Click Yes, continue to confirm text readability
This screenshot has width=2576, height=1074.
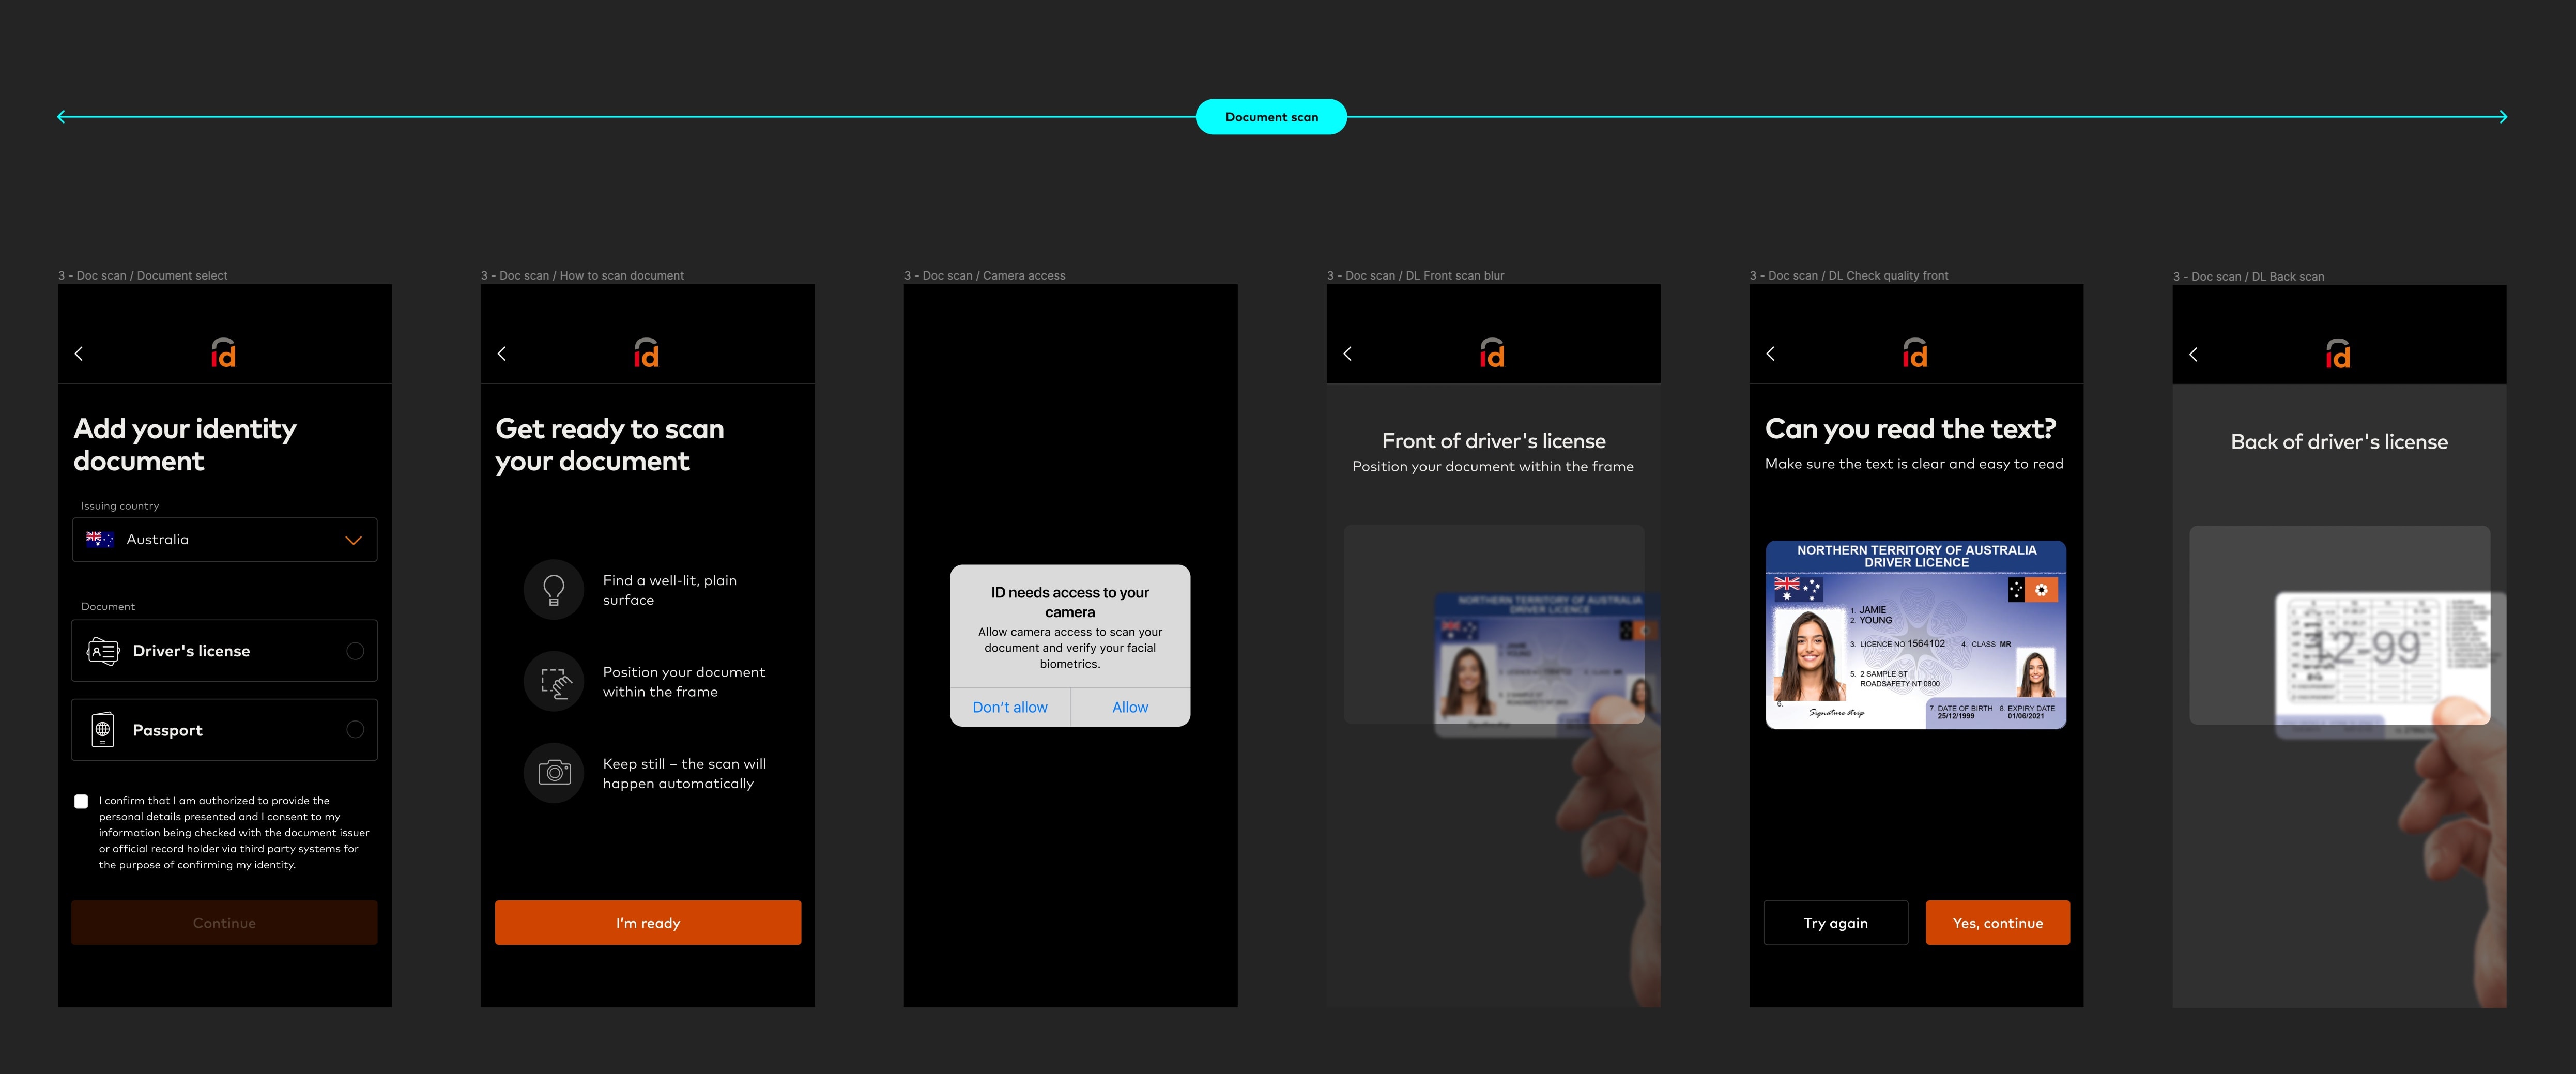(1996, 922)
